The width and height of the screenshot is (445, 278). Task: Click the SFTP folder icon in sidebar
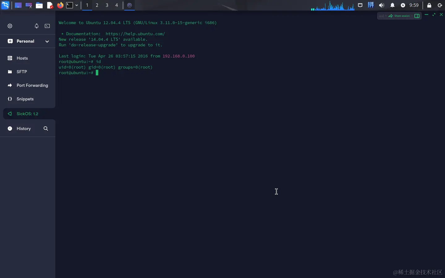pyautogui.click(x=10, y=72)
